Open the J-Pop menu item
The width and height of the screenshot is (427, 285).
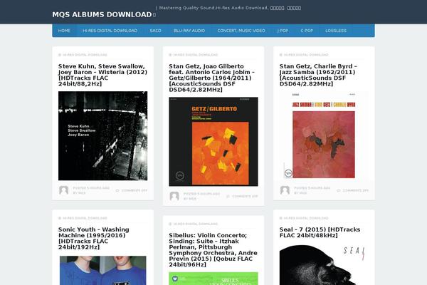283,31
